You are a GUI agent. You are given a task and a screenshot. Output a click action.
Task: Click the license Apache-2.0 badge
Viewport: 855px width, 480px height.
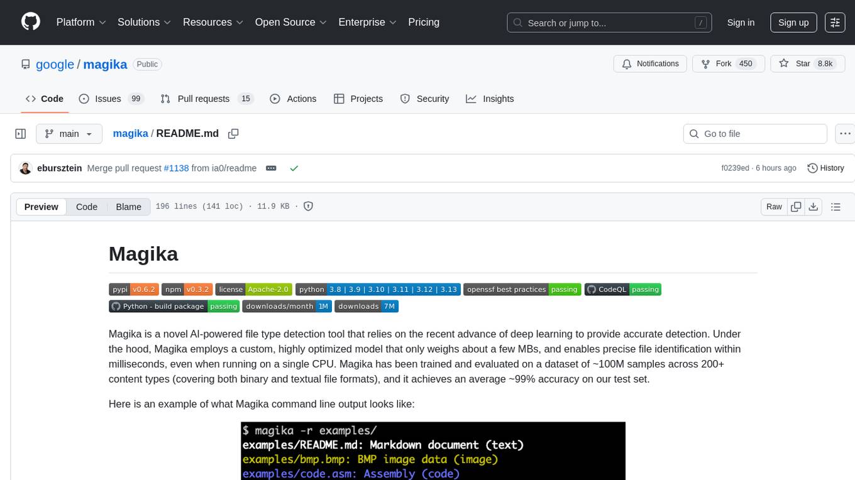click(x=254, y=290)
